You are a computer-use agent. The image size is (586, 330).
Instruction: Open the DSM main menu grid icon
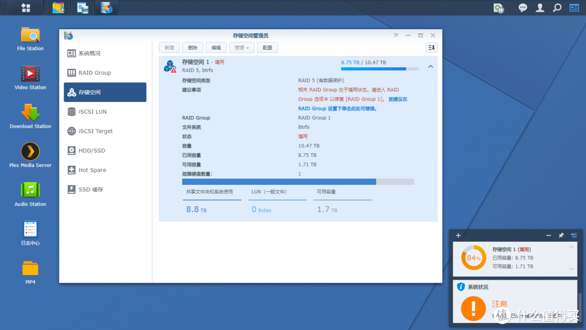click(26, 8)
